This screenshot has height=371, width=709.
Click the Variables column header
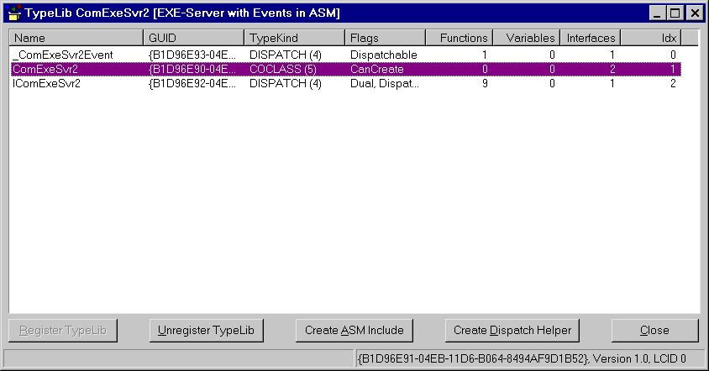(527, 38)
